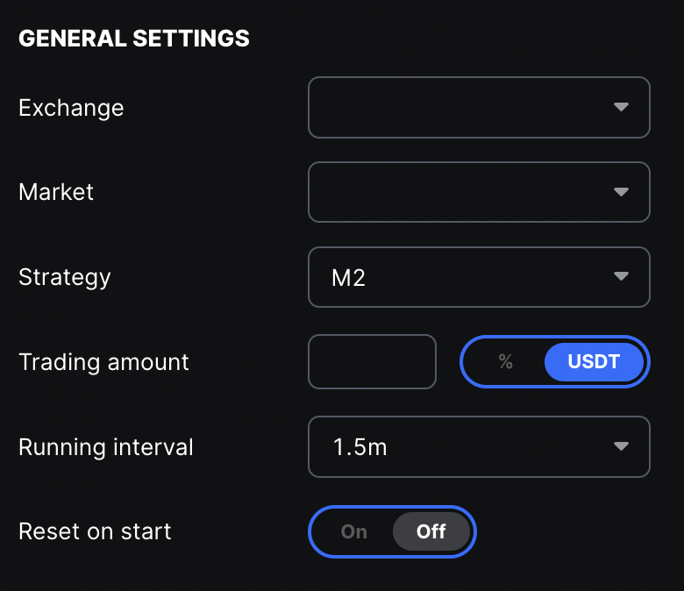
Task: Click the arrow icon beside M2
Action: 621,277
